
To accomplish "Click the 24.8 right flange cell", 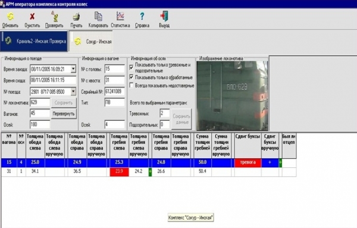I will pyautogui.click(x=161, y=163).
